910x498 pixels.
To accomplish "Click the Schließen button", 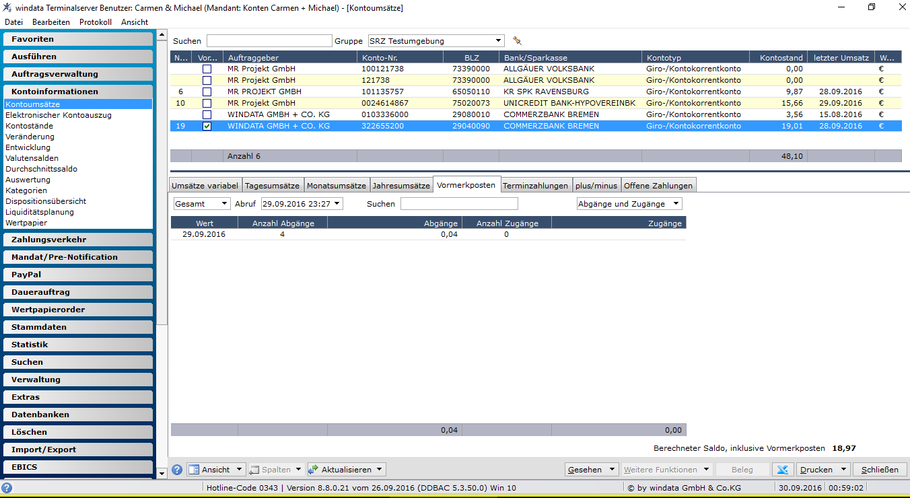I will pos(880,470).
